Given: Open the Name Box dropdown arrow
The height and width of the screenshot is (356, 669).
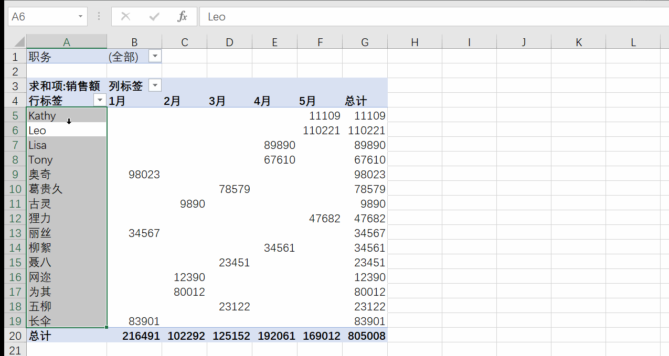Looking at the screenshot, I should (x=80, y=16).
